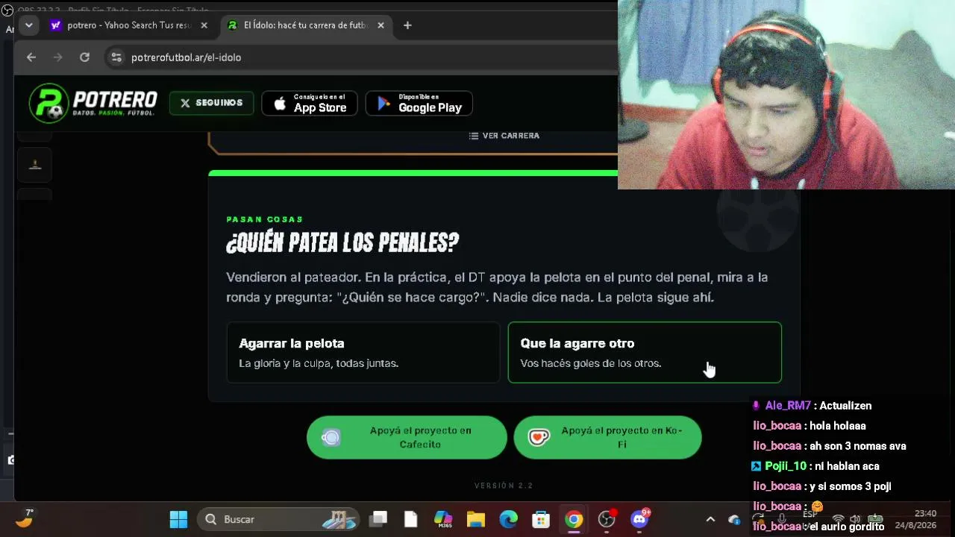Click the Potrero logo
This screenshot has width=955, height=537.
[x=93, y=103]
